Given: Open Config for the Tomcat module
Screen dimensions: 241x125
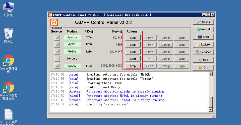Looking at the screenshot, I should coord(165,66).
